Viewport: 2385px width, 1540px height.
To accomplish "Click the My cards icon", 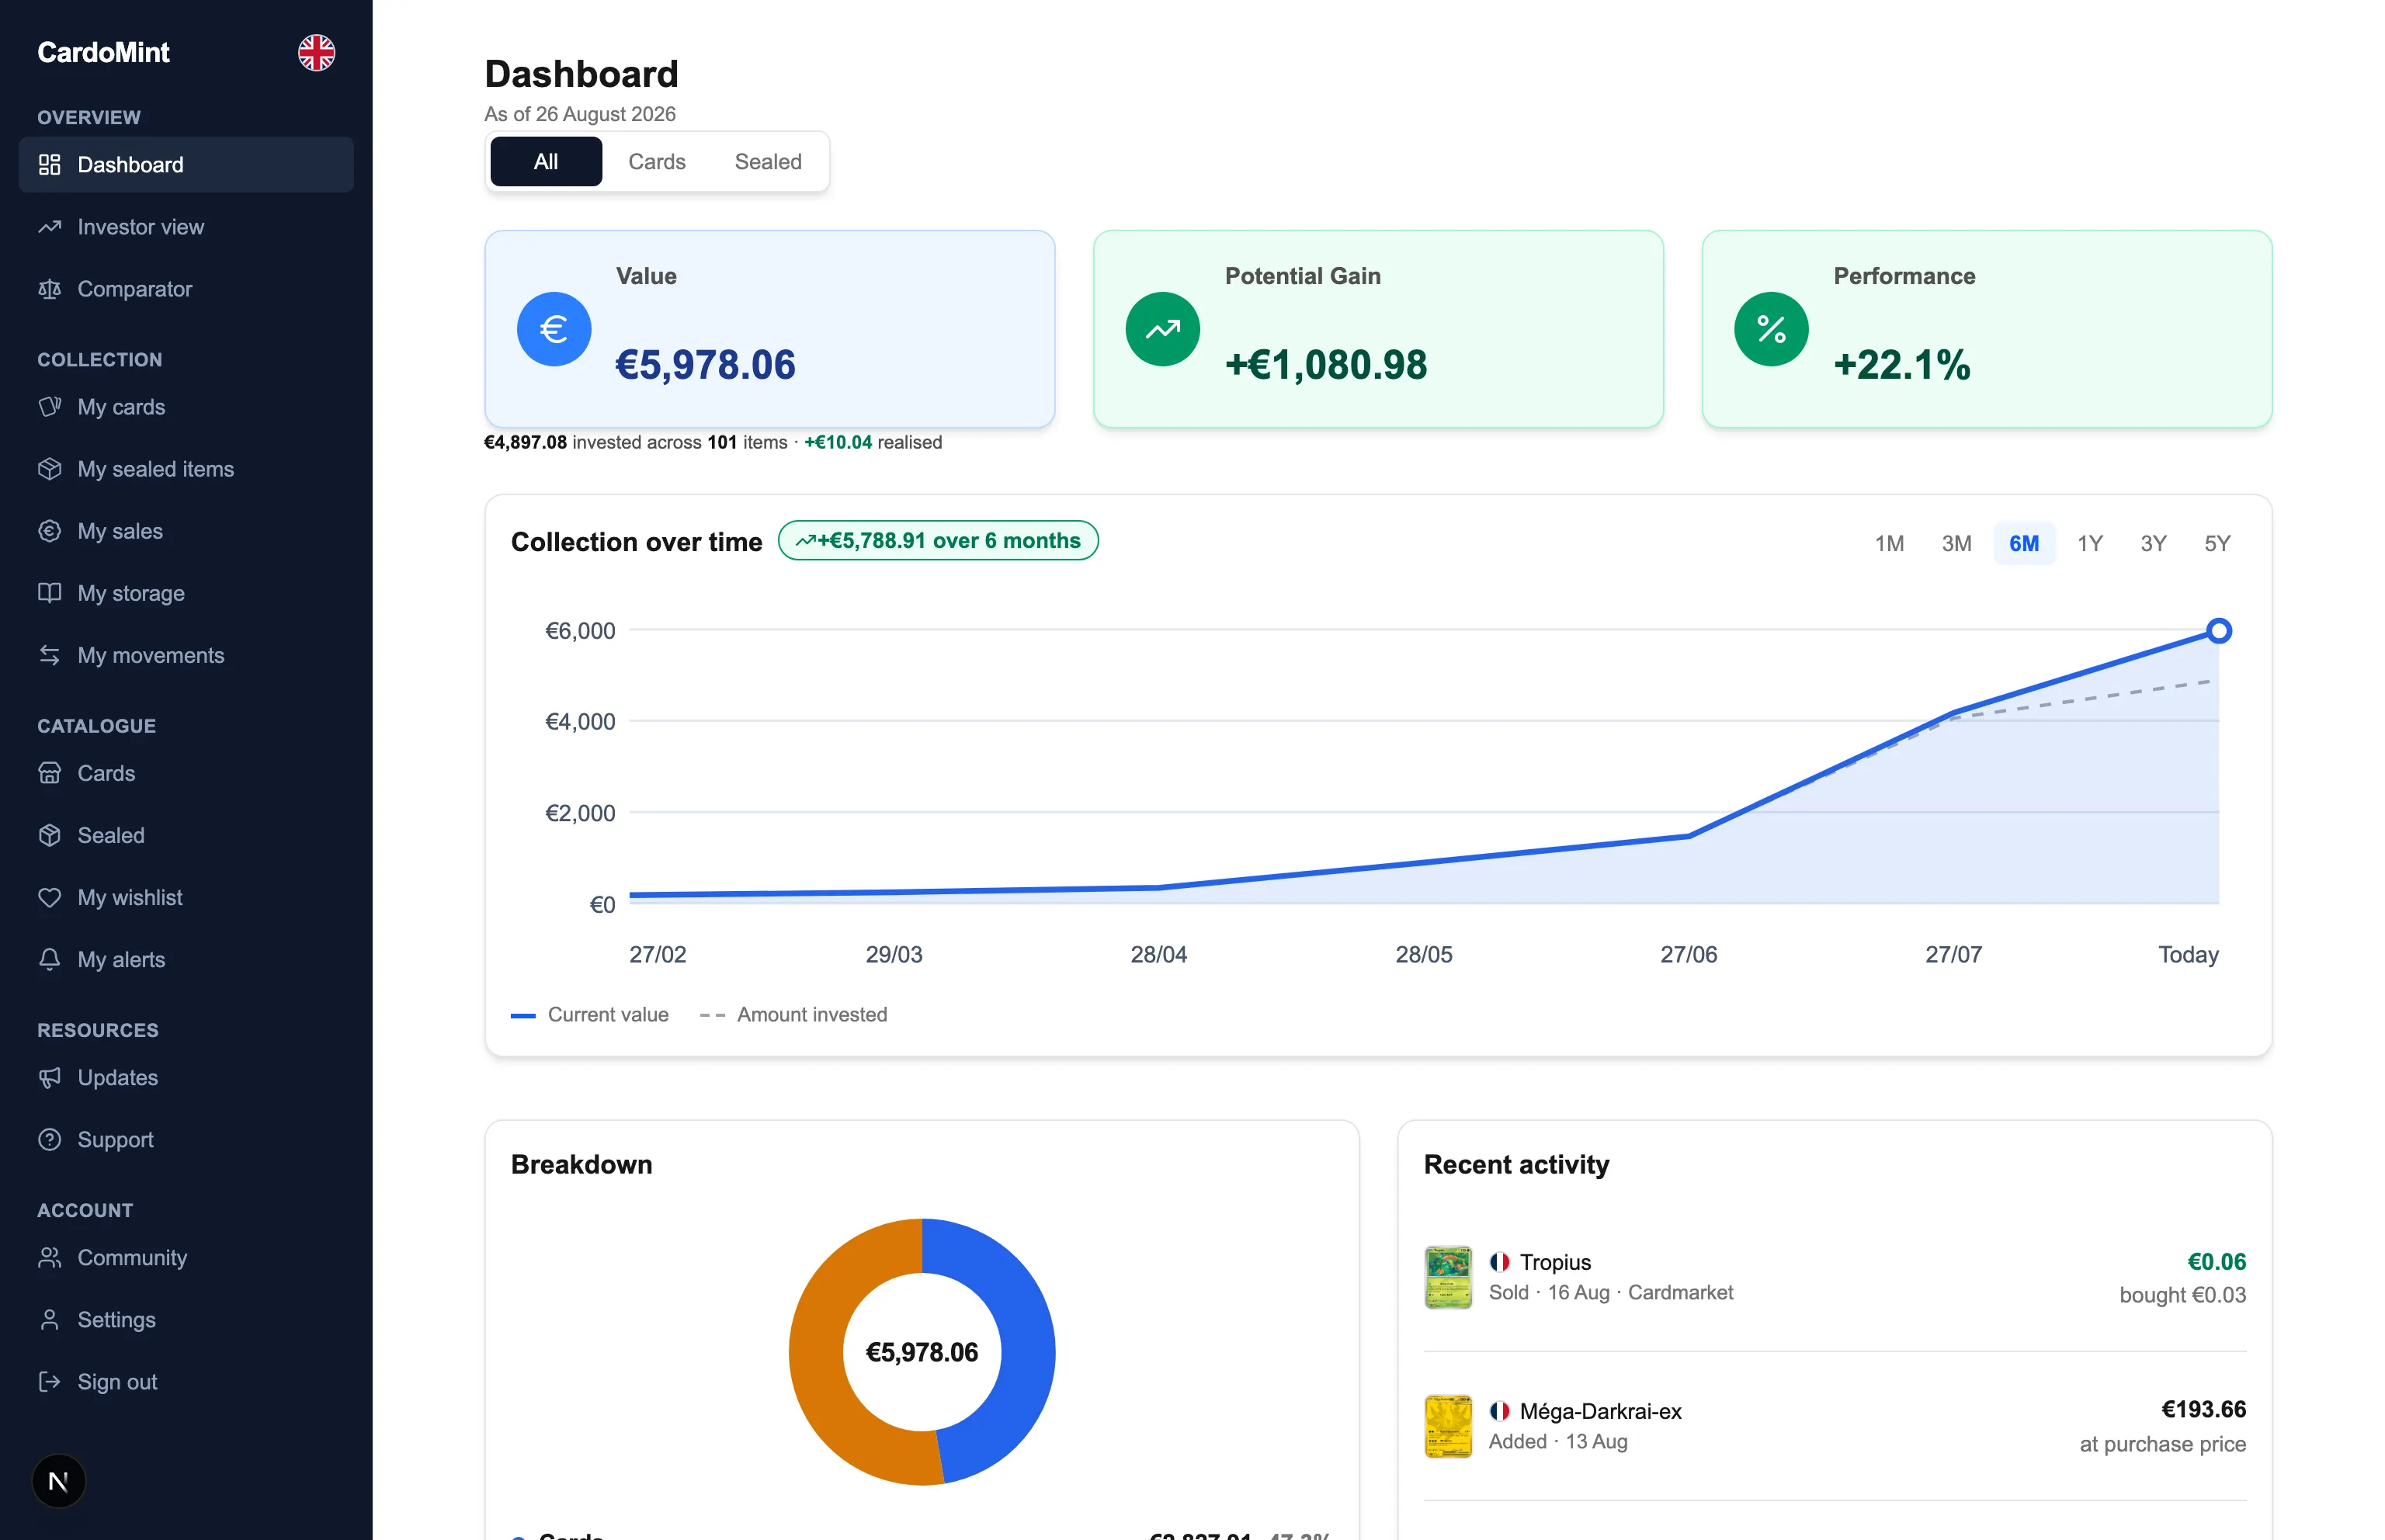I will point(50,407).
